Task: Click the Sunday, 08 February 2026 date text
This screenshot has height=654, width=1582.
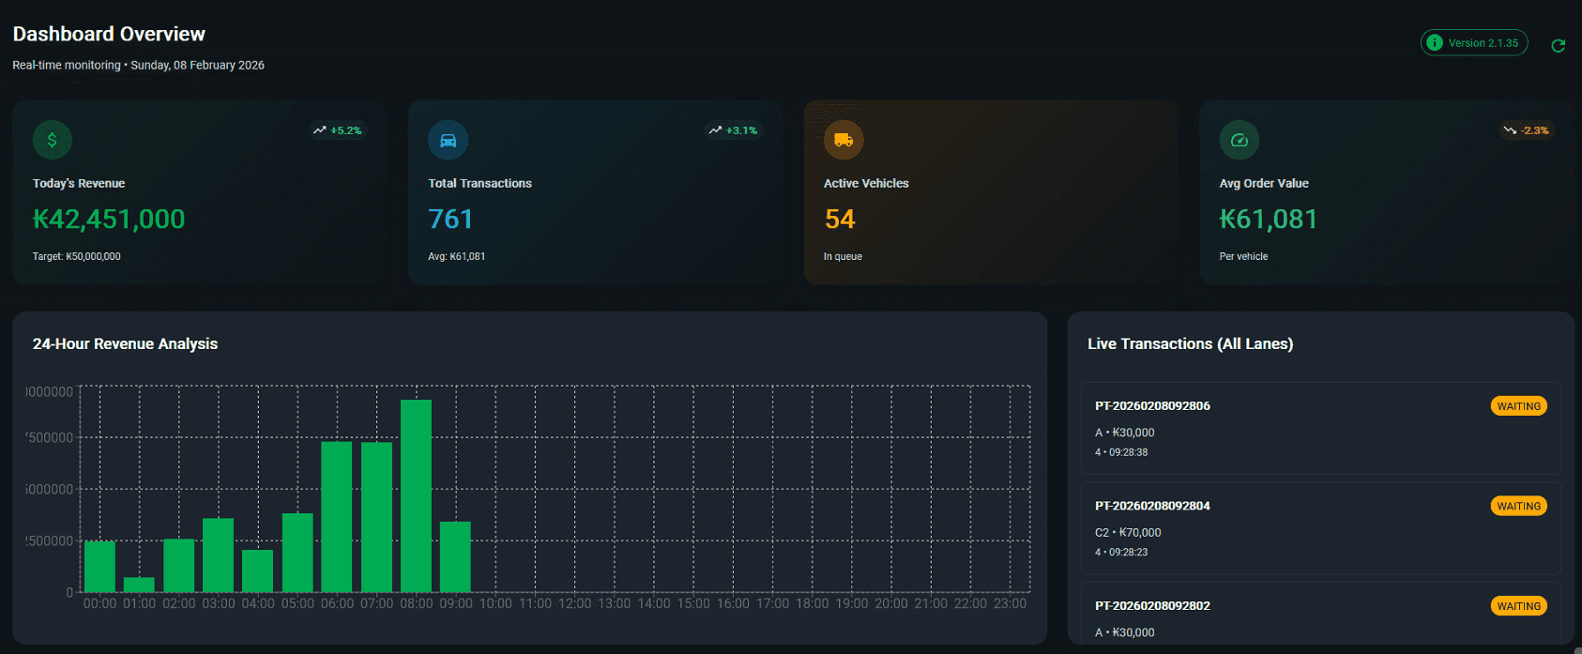Action: [197, 66]
